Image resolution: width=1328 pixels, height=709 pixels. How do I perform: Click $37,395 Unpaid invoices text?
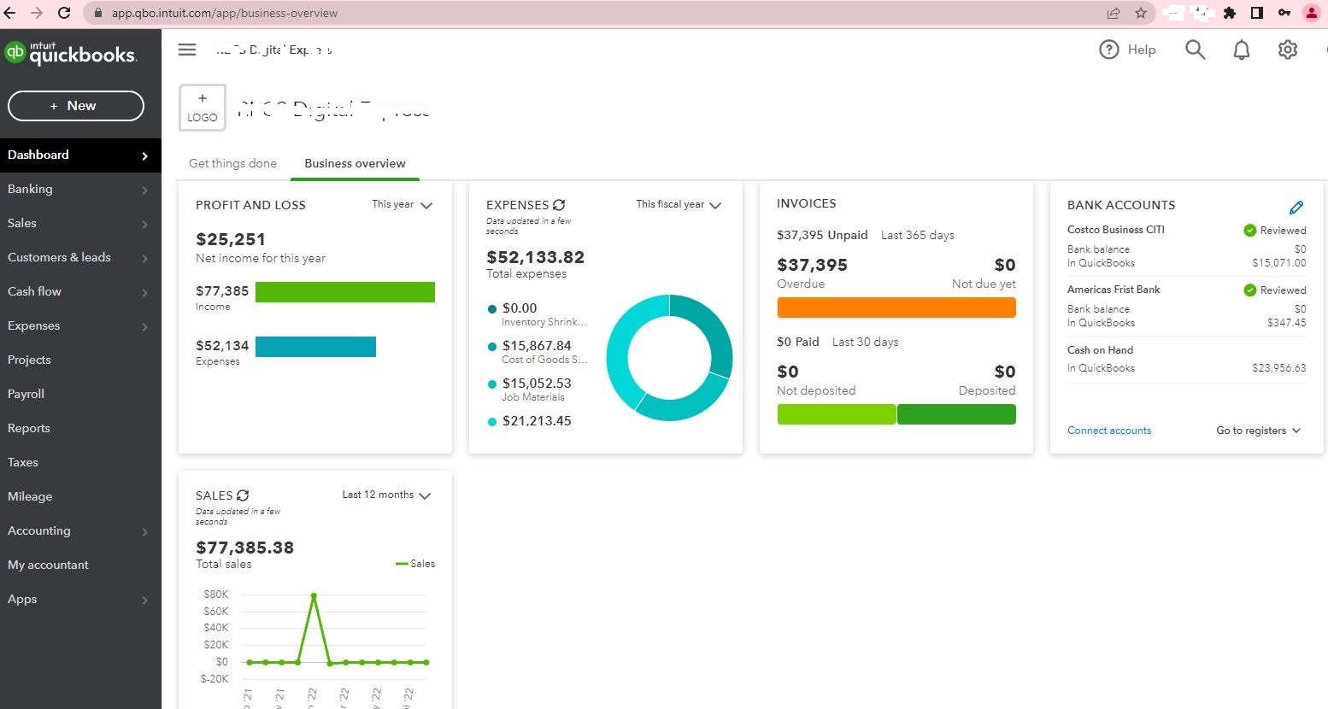(821, 235)
